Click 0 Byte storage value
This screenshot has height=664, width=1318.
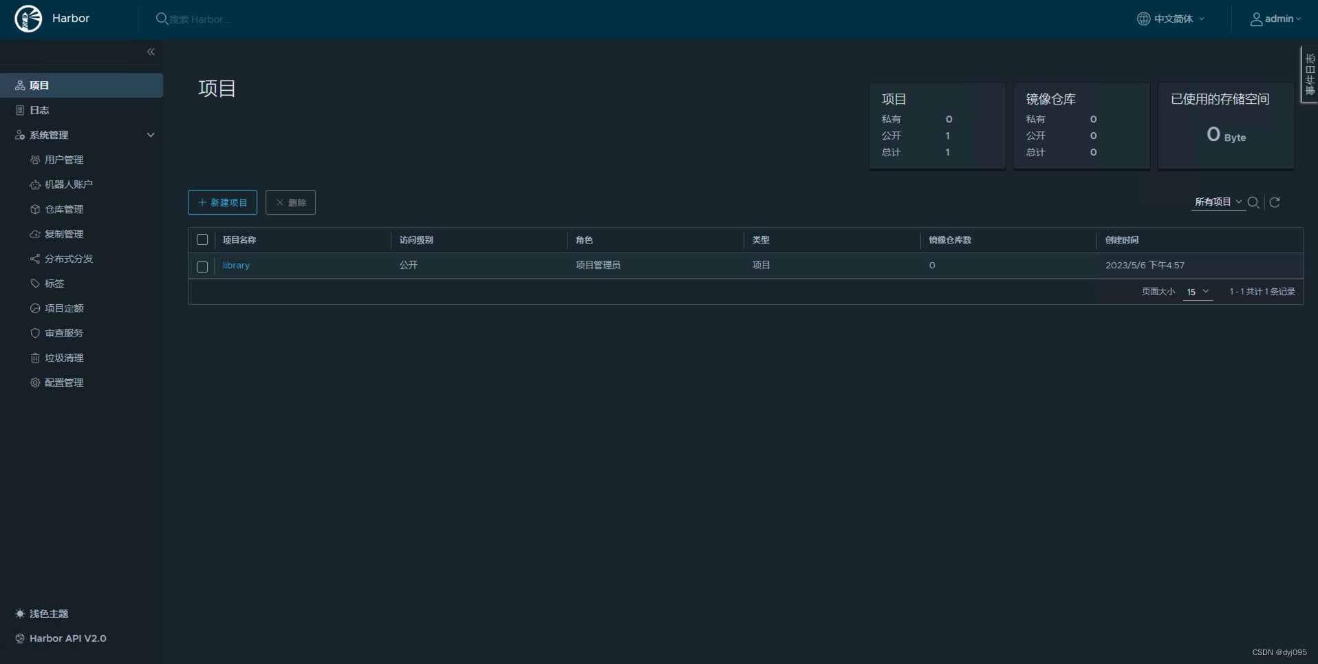tap(1226, 135)
